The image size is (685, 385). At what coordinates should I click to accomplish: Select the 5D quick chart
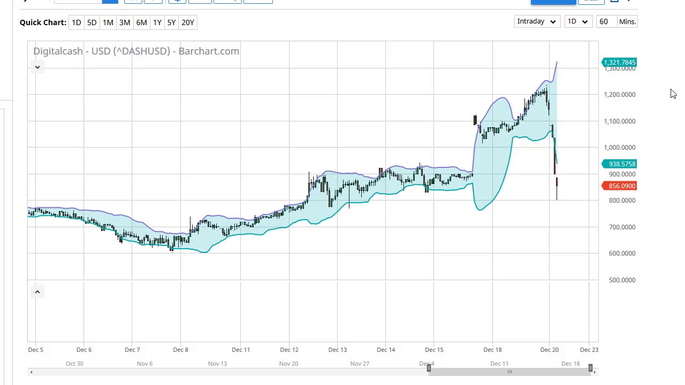[x=92, y=22]
